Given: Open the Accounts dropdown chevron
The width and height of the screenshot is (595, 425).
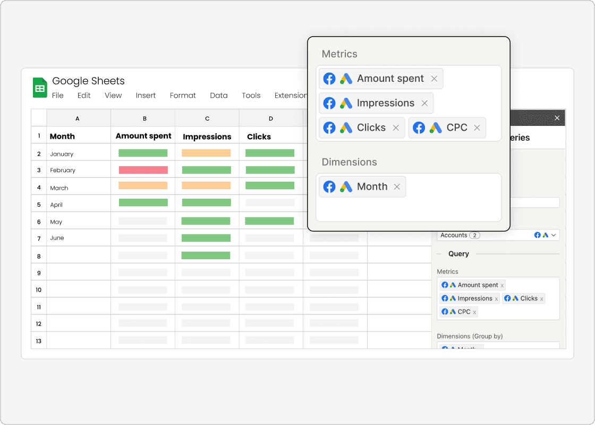Looking at the screenshot, I should click(x=554, y=235).
